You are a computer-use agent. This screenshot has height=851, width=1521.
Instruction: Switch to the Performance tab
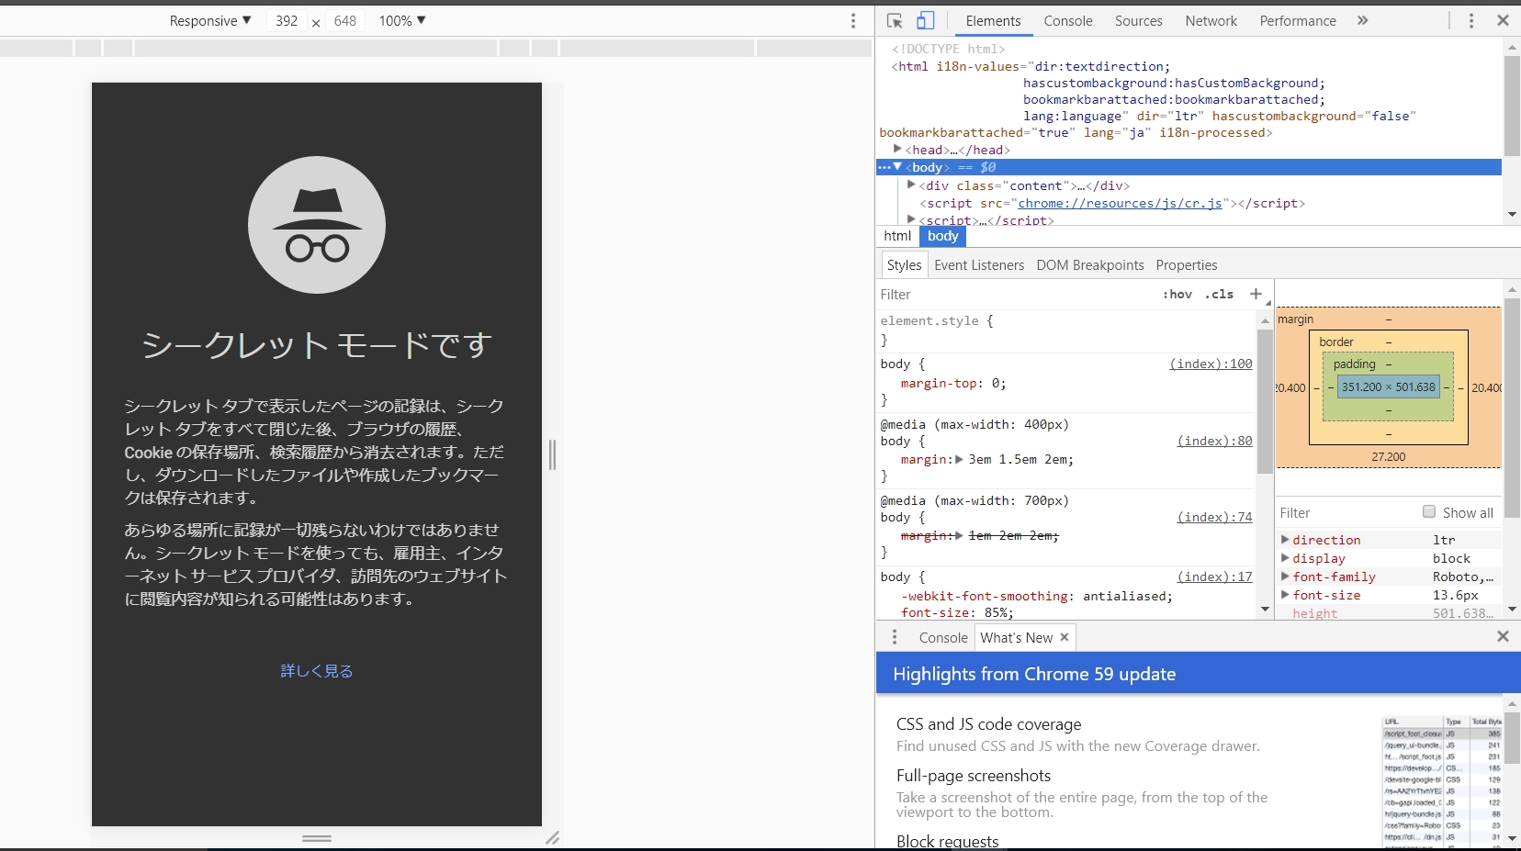pos(1298,20)
